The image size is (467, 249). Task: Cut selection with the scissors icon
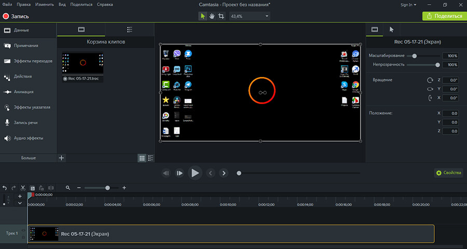pos(23,188)
